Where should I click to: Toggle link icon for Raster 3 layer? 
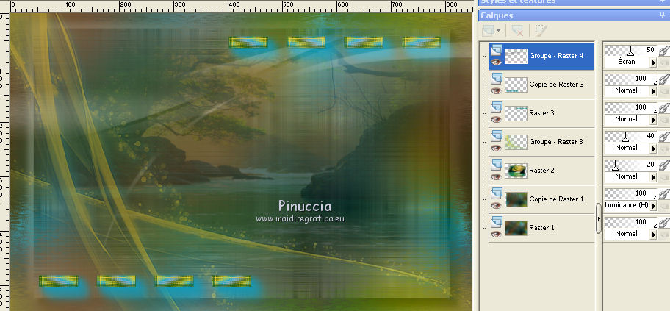point(663,109)
